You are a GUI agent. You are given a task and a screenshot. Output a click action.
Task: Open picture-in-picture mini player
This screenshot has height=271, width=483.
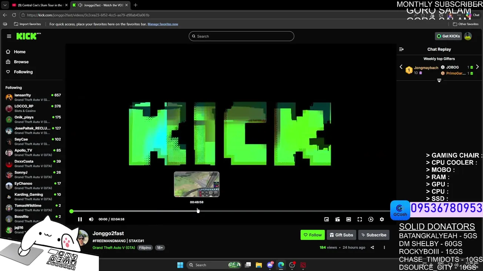326,219
